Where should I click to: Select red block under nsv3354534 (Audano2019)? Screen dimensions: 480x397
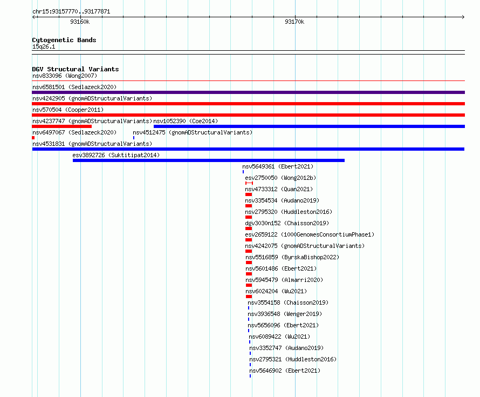click(x=249, y=206)
